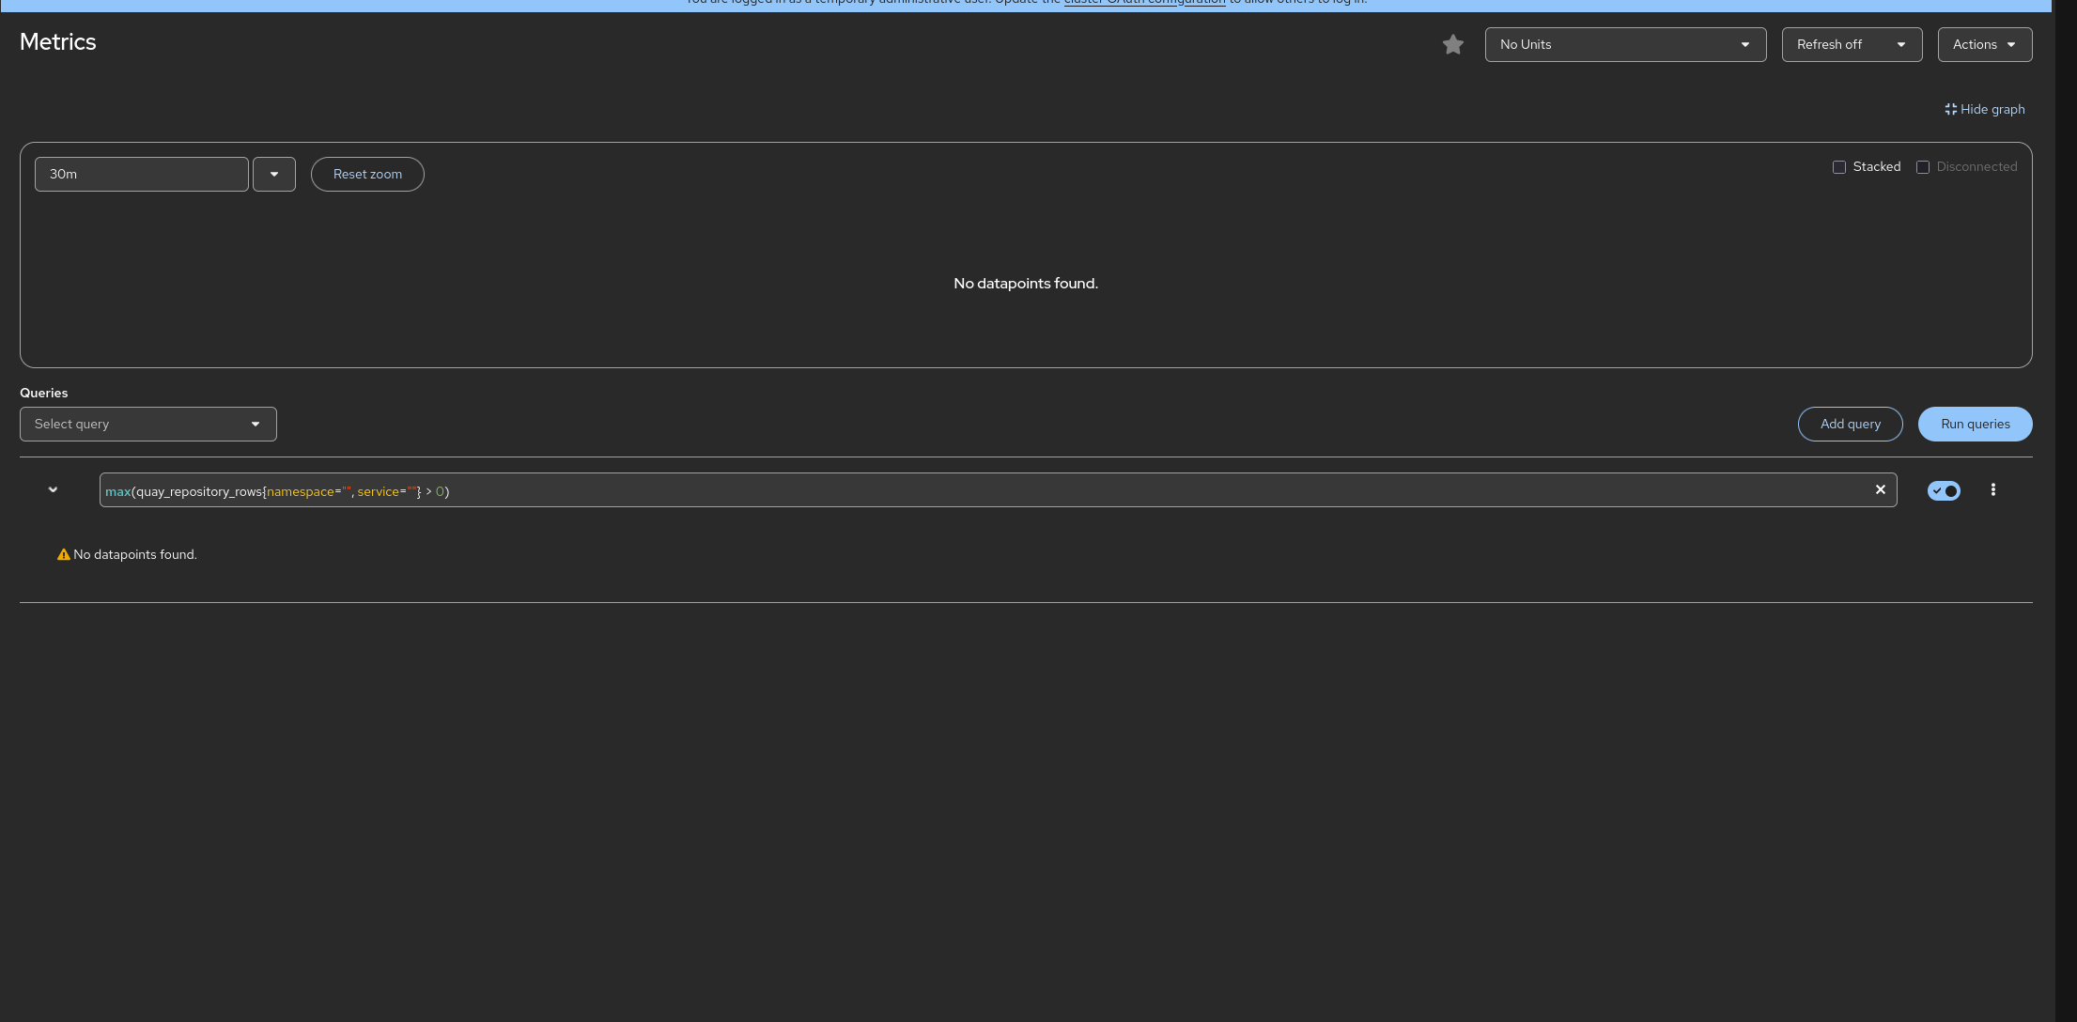The image size is (2077, 1022).
Task: Open query kebab menu icon
Action: click(x=1992, y=489)
